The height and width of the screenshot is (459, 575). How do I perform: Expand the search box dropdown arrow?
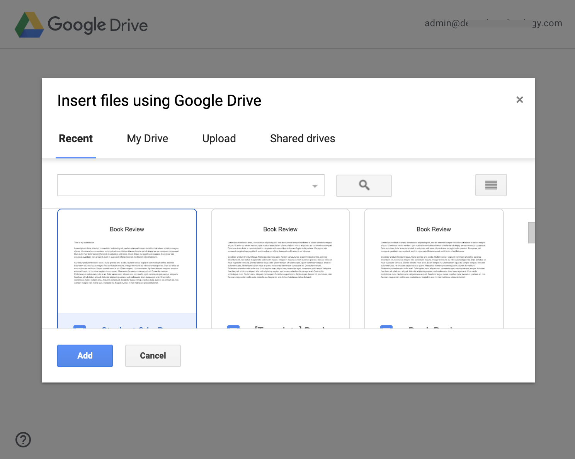(x=315, y=186)
